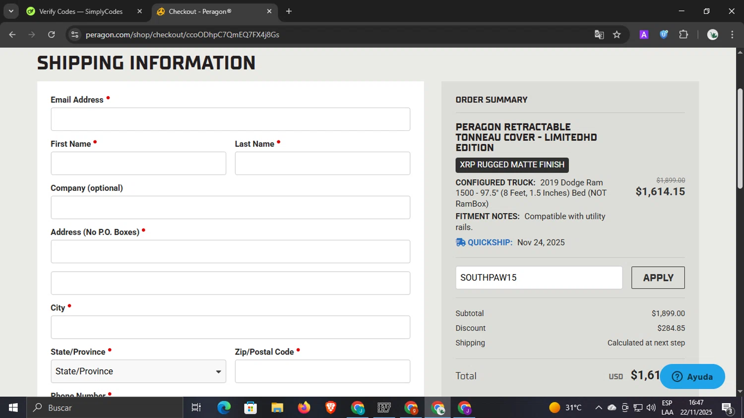Screen dimensions: 744x418
Task: Close the Checkout Peragon tab
Action: click(269, 11)
